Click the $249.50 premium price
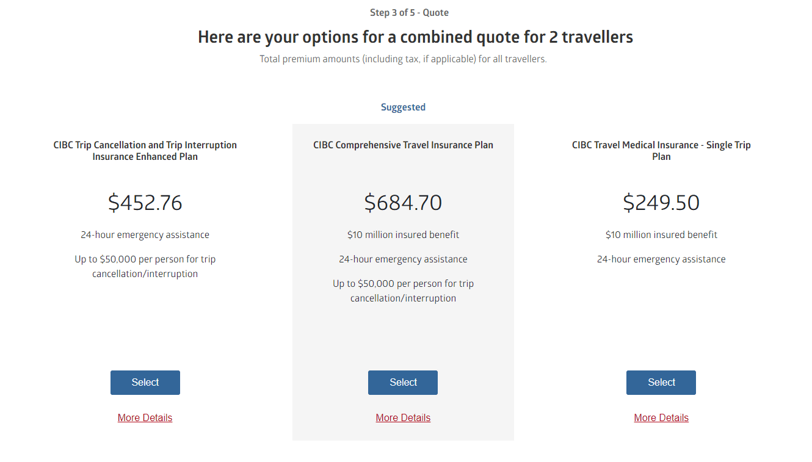The height and width of the screenshot is (462, 812). 661,202
